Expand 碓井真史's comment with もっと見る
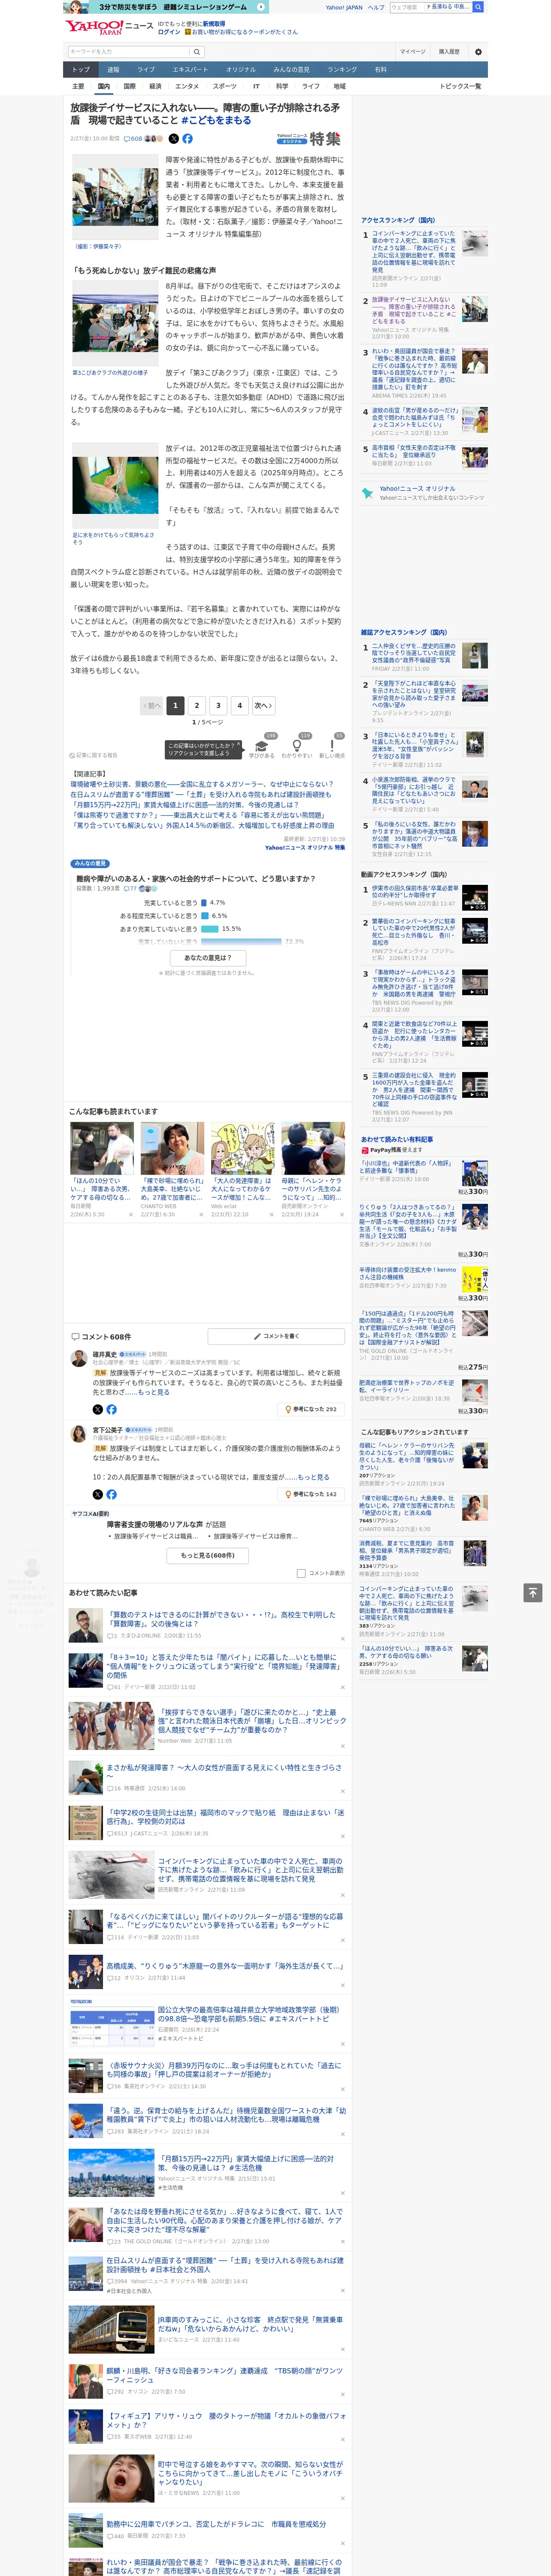The height and width of the screenshot is (2576, 551). pos(154,1392)
